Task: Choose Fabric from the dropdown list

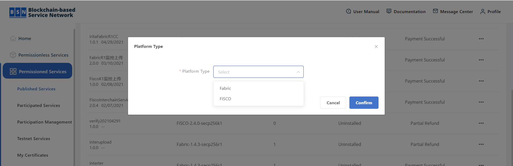Action: [259, 88]
